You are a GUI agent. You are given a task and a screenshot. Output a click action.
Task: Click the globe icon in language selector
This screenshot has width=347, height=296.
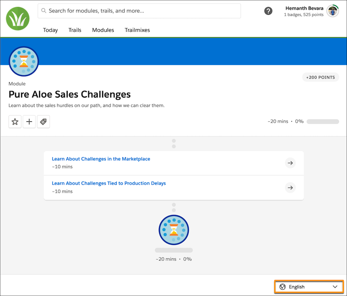(282, 287)
